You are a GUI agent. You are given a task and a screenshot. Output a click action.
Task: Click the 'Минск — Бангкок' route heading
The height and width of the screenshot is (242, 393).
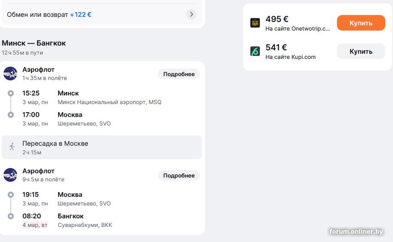pos(34,43)
